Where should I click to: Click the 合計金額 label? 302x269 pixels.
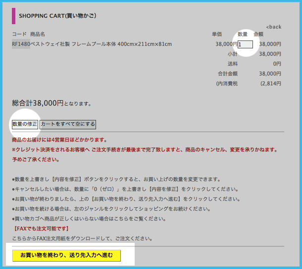point(228,74)
